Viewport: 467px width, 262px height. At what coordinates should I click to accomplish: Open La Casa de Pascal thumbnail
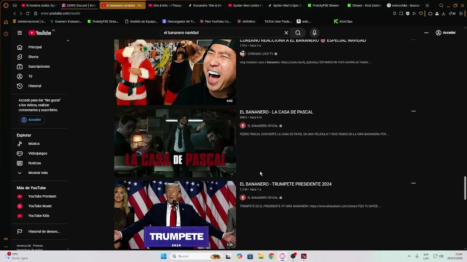tap(175, 143)
